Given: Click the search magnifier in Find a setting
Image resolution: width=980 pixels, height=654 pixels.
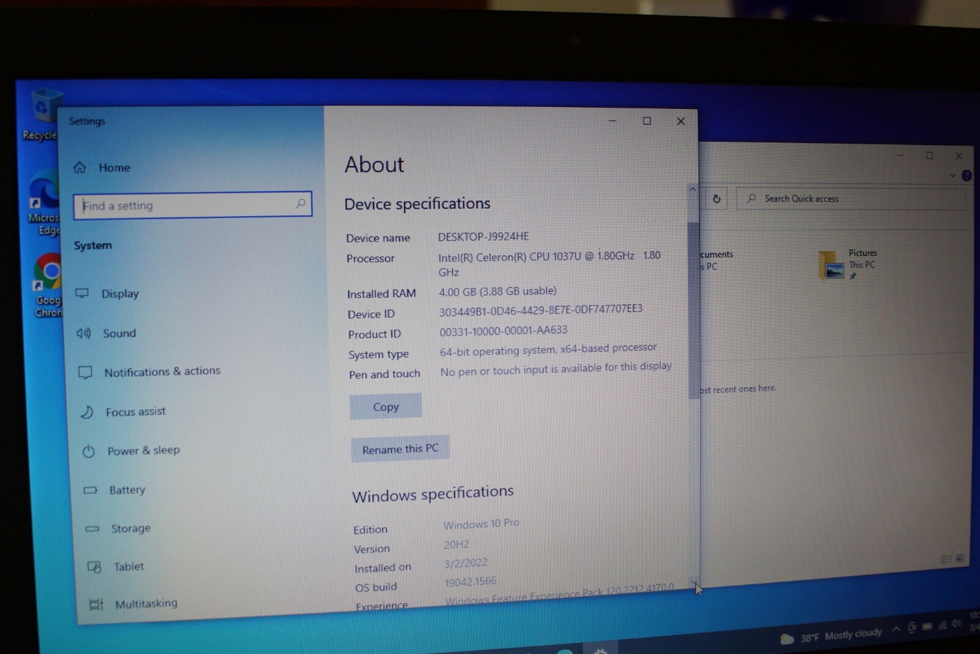Looking at the screenshot, I should [300, 203].
